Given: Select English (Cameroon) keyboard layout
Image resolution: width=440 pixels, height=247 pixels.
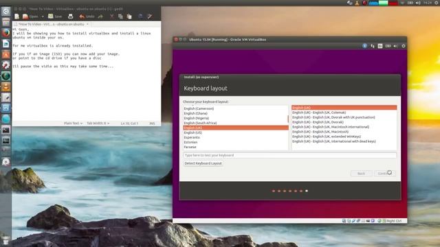Looking at the screenshot, I should 236,108.
